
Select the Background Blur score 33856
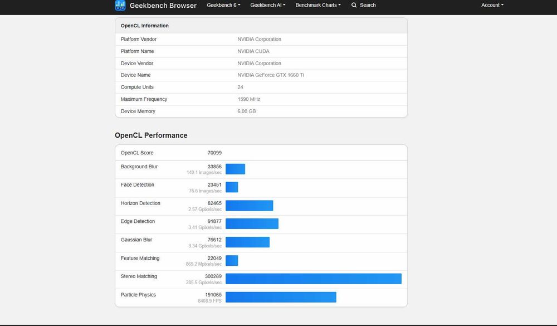point(214,167)
